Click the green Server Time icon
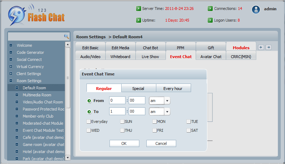Viewport: 285px width, 164px height. pos(139,9)
